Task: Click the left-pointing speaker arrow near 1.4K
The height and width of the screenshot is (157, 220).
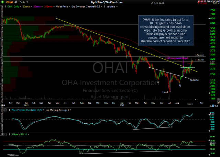Action: click(152, 3)
